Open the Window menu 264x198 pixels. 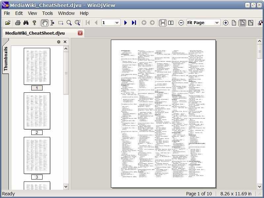66,13
